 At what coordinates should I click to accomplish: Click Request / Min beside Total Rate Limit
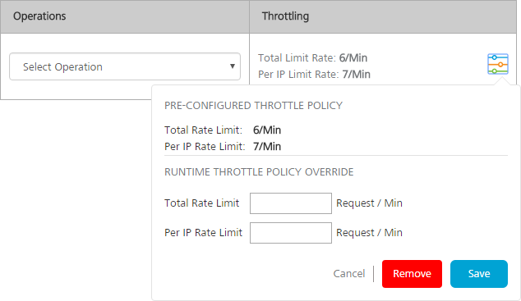(x=369, y=203)
